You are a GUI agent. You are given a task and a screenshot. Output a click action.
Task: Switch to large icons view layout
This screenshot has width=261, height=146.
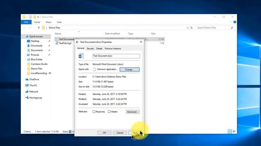(x=234, y=131)
